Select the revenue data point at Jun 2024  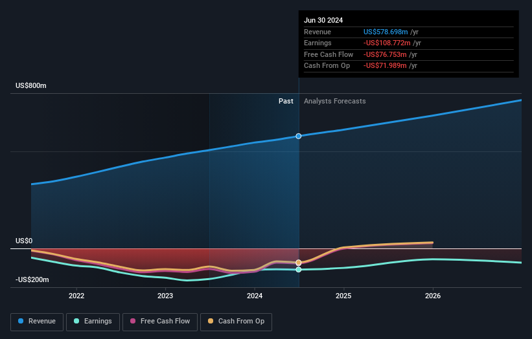click(x=299, y=136)
